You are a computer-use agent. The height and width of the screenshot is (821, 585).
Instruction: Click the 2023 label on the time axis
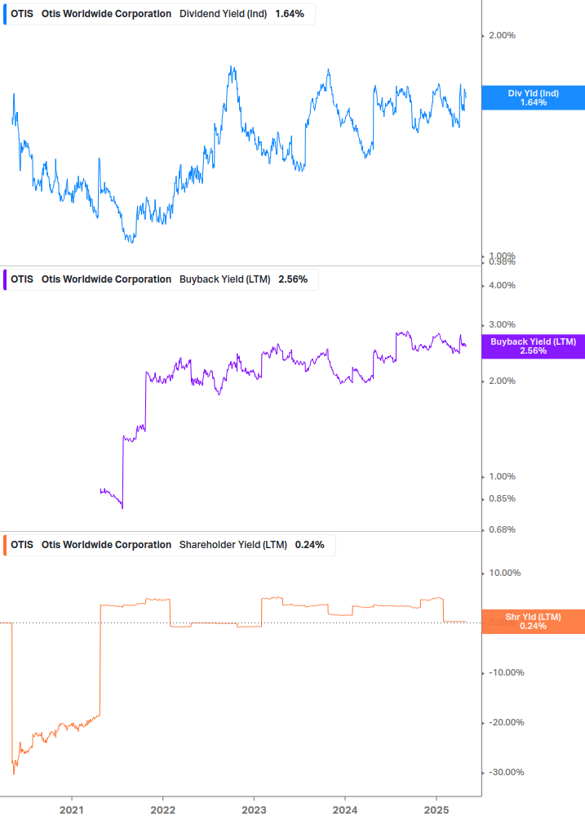coord(254,810)
